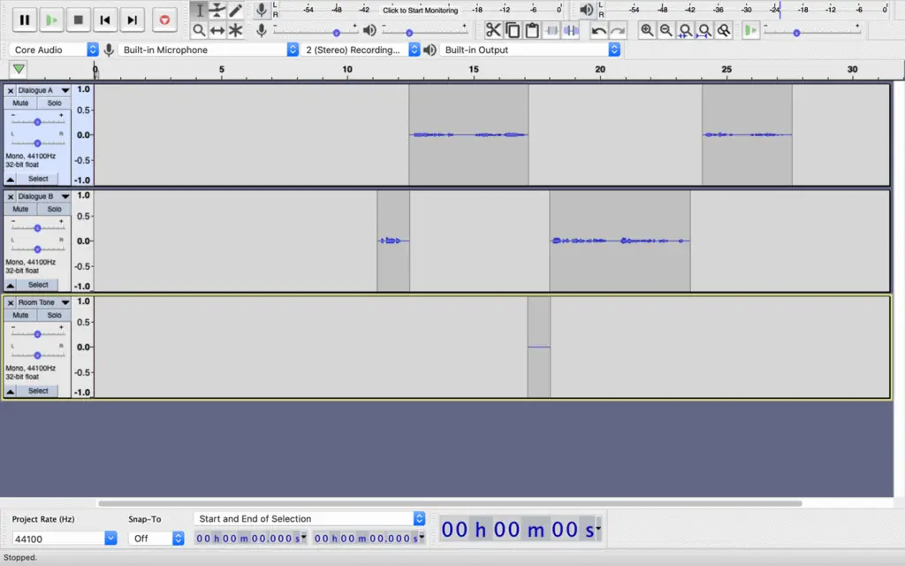Screen dimensions: 905x566
Task: Click the recording meter microphone icon
Action: (262, 10)
